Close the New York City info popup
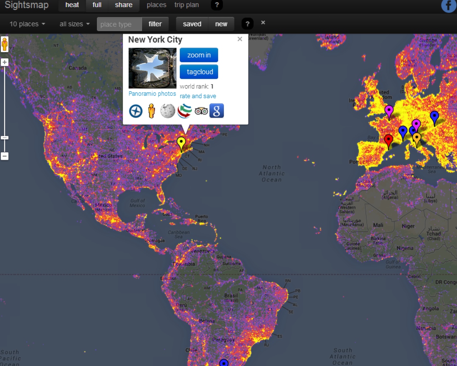This screenshot has height=366, width=457. click(x=240, y=39)
